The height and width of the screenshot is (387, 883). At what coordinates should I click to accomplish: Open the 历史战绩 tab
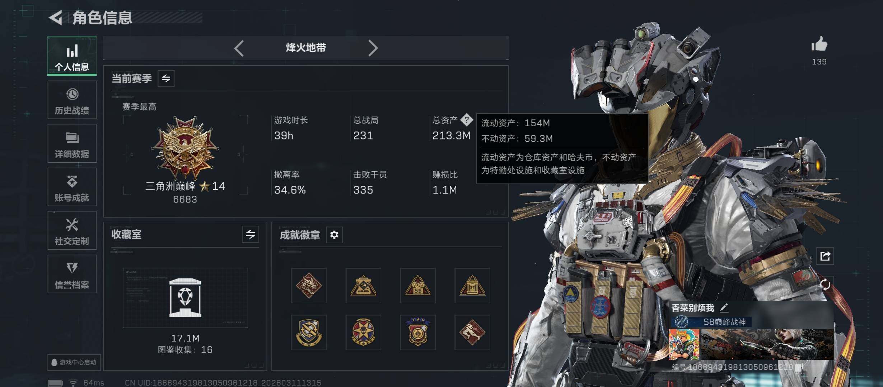[x=72, y=100]
